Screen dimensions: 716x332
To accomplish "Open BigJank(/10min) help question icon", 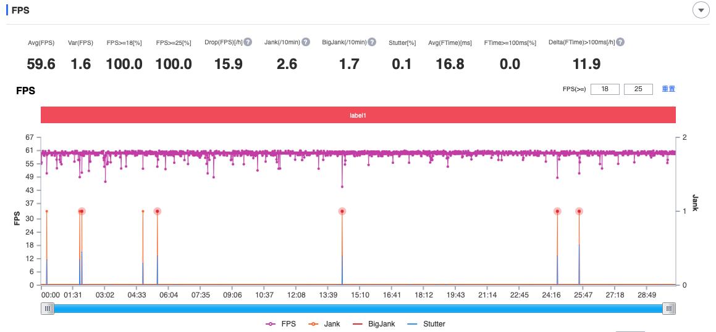I will [x=372, y=43].
